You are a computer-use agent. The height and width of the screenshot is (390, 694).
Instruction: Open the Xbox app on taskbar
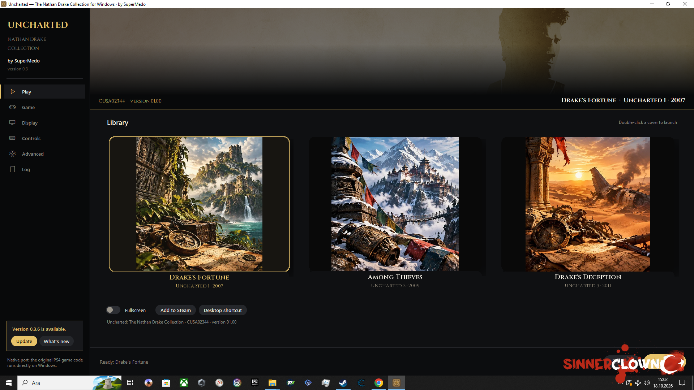[x=184, y=383]
